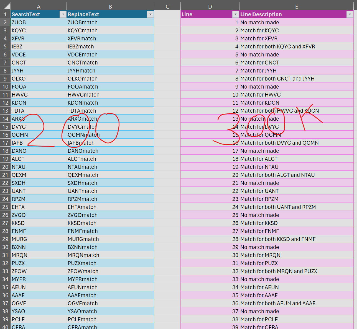Image resolution: width=357 pixels, height=329 pixels.
Task: Select row 20 header
Action: (5, 167)
